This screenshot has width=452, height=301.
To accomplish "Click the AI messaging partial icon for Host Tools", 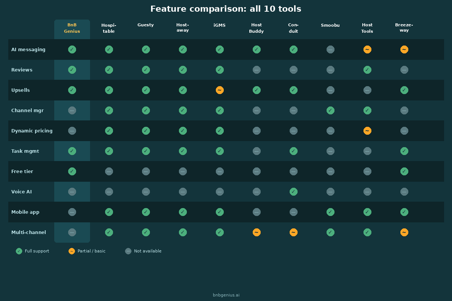I will point(367,49).
